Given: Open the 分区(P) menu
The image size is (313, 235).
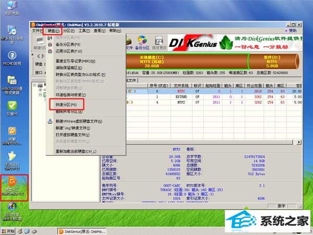Looking at the screenshot, I should tap(69, 31).
